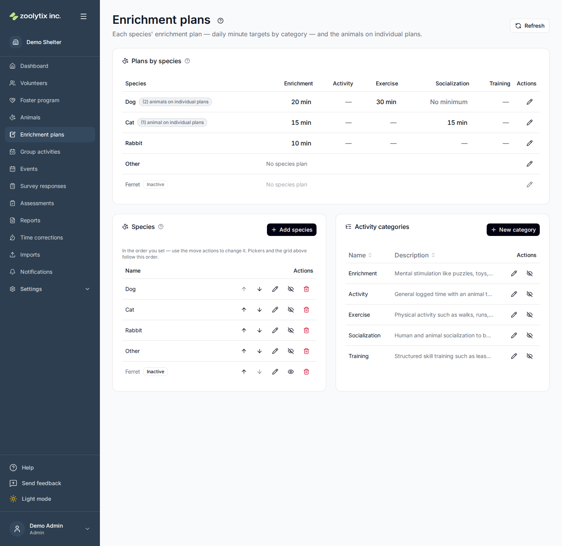Delete the Rabbit species
Viewport: 562px width, 546px height.
pyautogui.click(x=306, y=330)
